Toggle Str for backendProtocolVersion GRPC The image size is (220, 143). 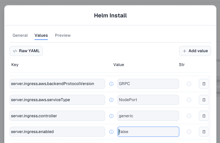189,84
